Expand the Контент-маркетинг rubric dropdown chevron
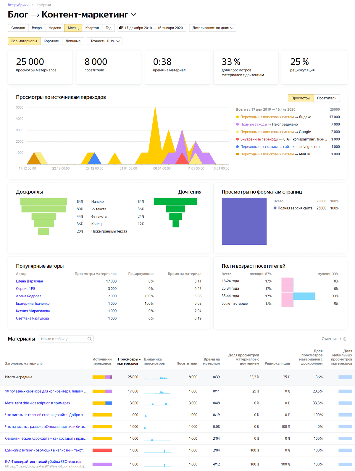The width and height of the screenshot is (355, 471). pos(133,15)
